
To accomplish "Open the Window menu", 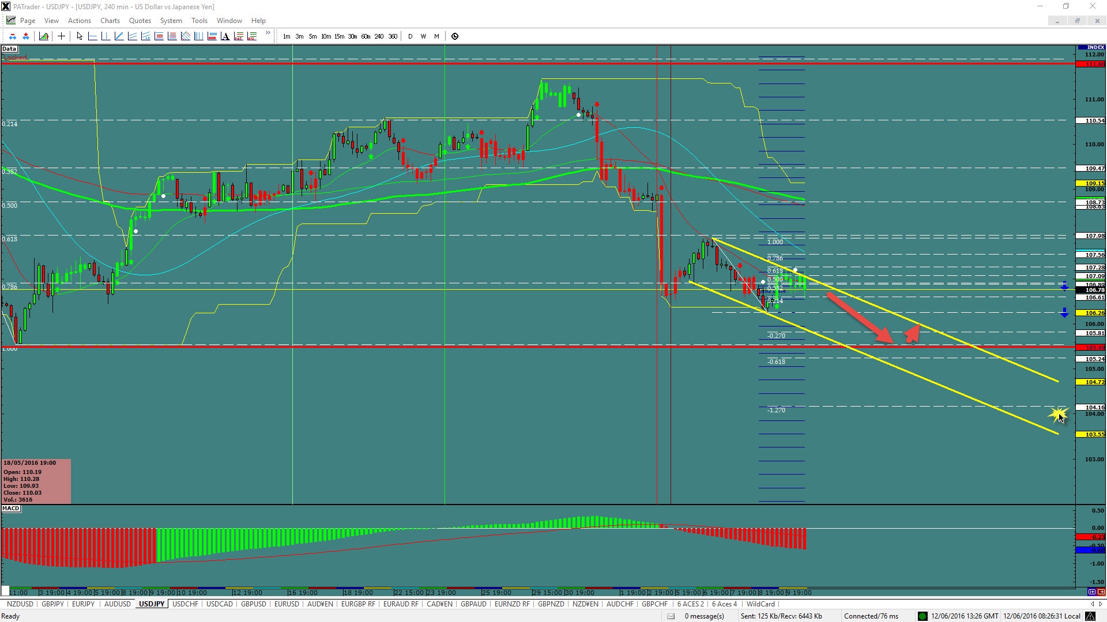I will click(x=229, y=20).
